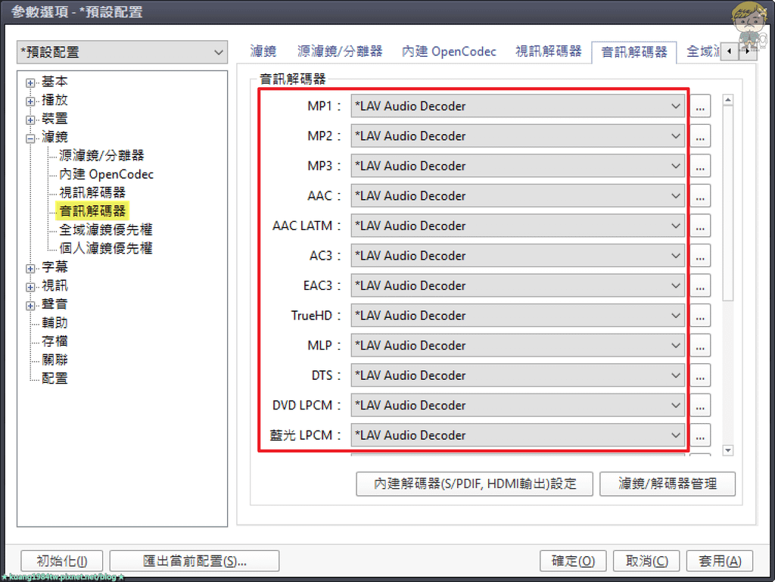Click the 取消(C) cancel button
This screenshot has width=775, height=582.
pos(646,561)
